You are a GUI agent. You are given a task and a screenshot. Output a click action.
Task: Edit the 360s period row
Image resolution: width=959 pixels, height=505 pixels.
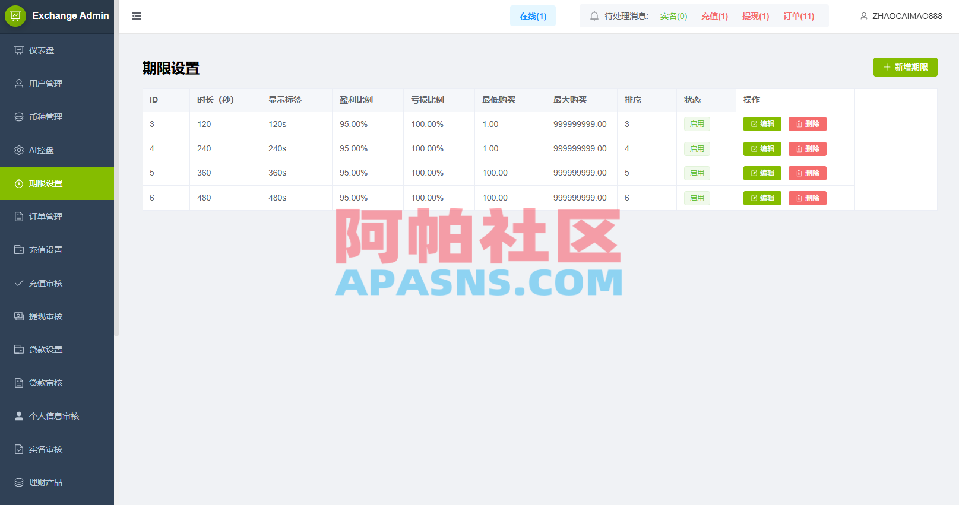pyautogui.click(x=762, y=173)
